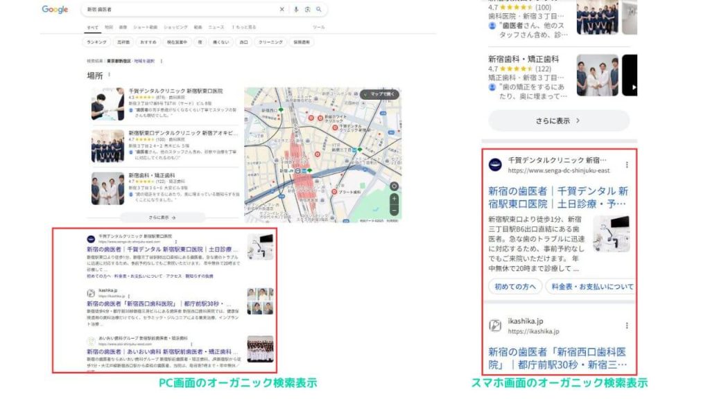Open 新宿歯科・矯正歯科 listing in smartphone view
Viewport: 710px width, 399px height.
[x=523, y=60]
